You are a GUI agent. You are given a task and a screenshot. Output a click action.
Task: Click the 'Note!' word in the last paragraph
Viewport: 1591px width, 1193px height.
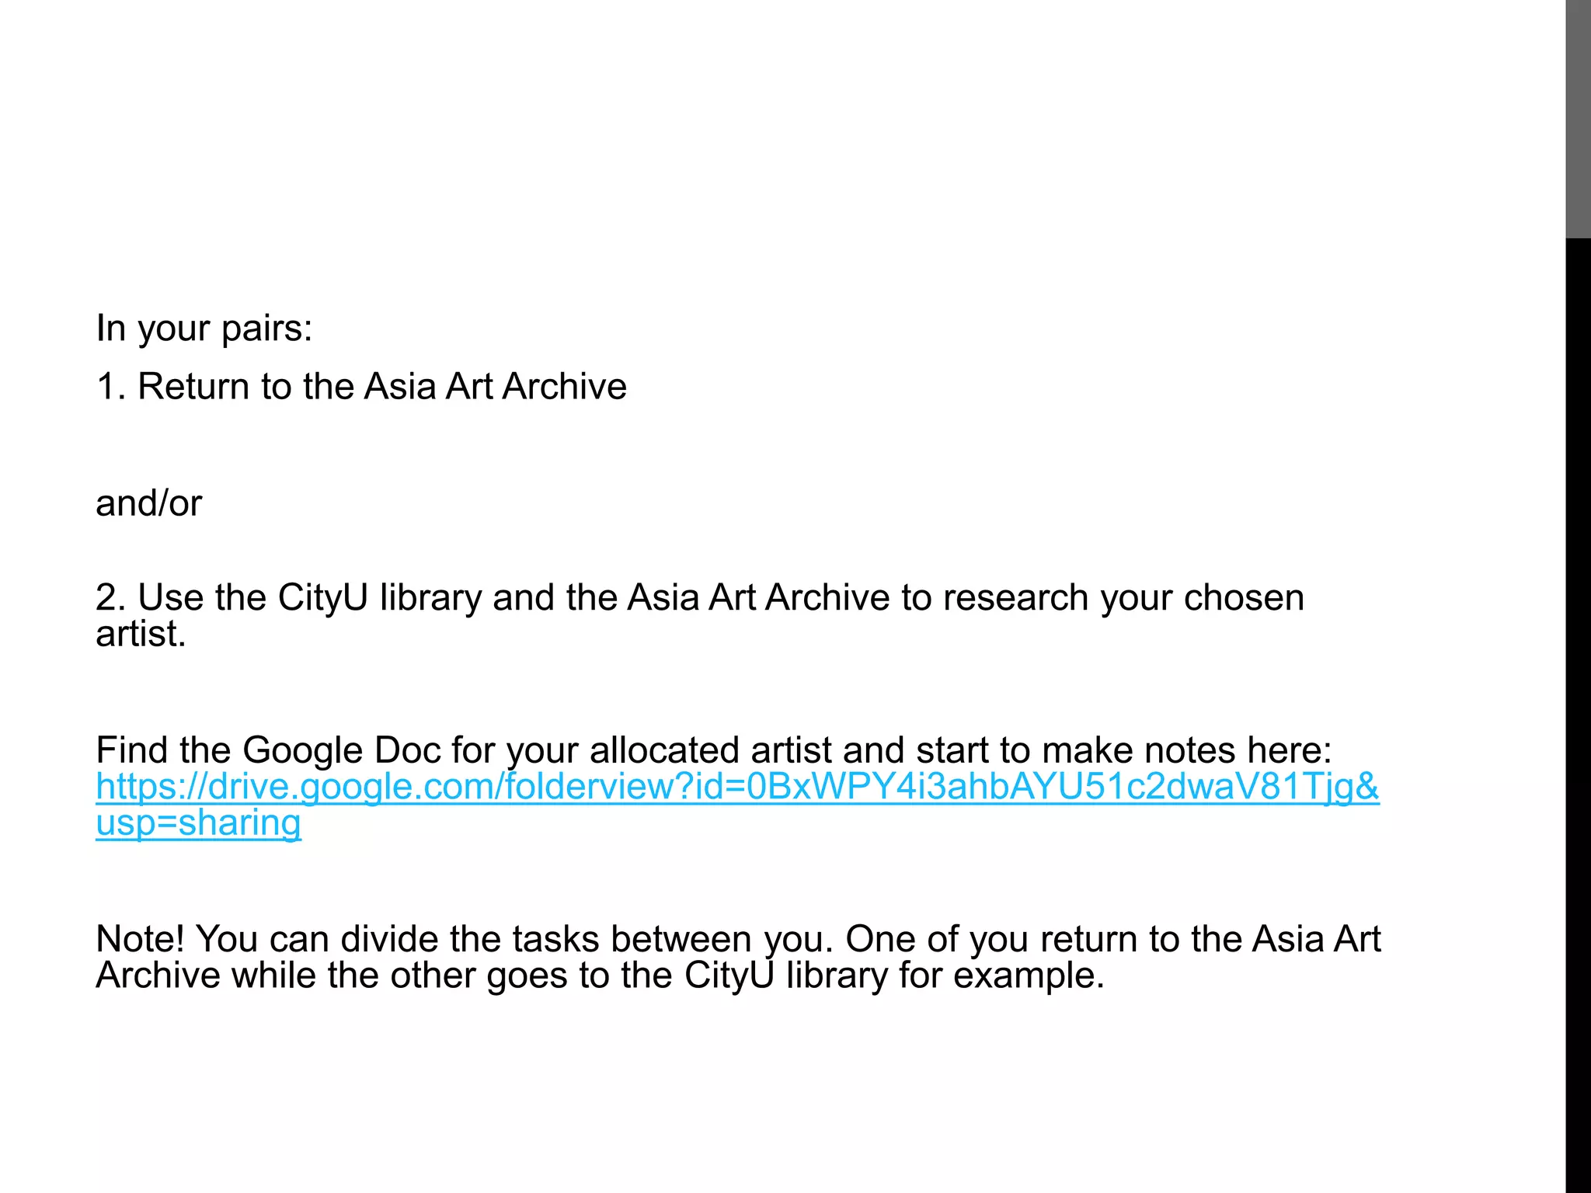[140, 939]
